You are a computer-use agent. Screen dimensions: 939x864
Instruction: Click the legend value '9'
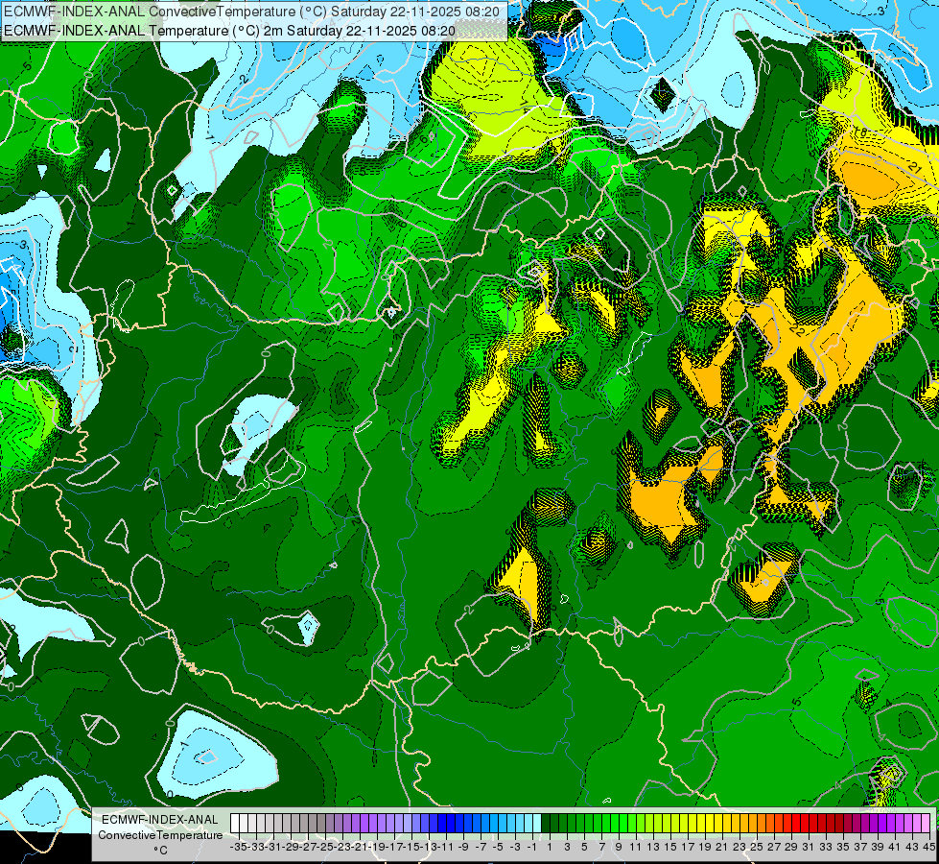pos(619,848)
